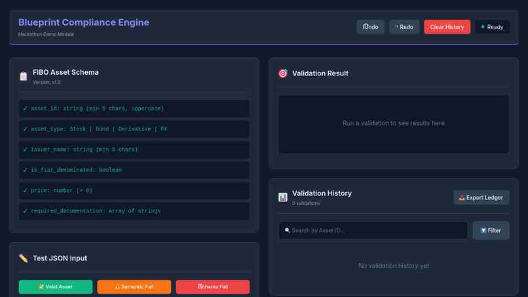Screen dimensions: 528x297
Task: Click the 'Version: v1.0' label
Action: tap(47, 82)
